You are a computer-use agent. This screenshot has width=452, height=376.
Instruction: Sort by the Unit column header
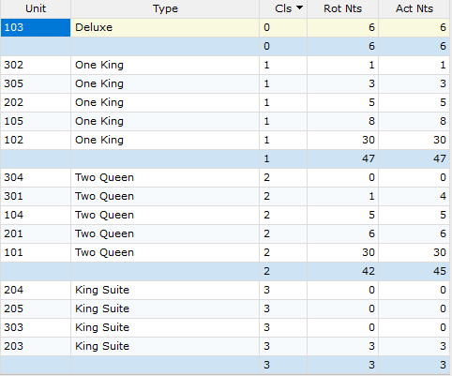coord(36,8)
